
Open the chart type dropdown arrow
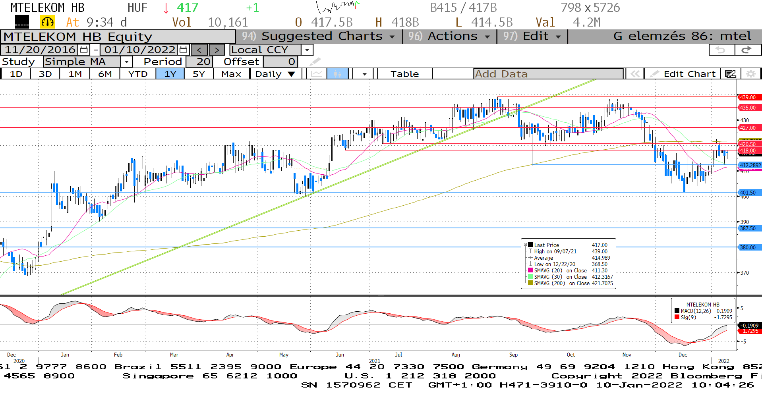pyautogui.click(x=364, y=74)
